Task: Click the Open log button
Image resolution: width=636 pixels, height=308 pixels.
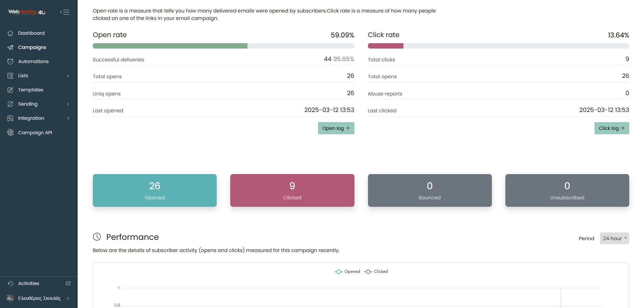Action: coord(336,128)
